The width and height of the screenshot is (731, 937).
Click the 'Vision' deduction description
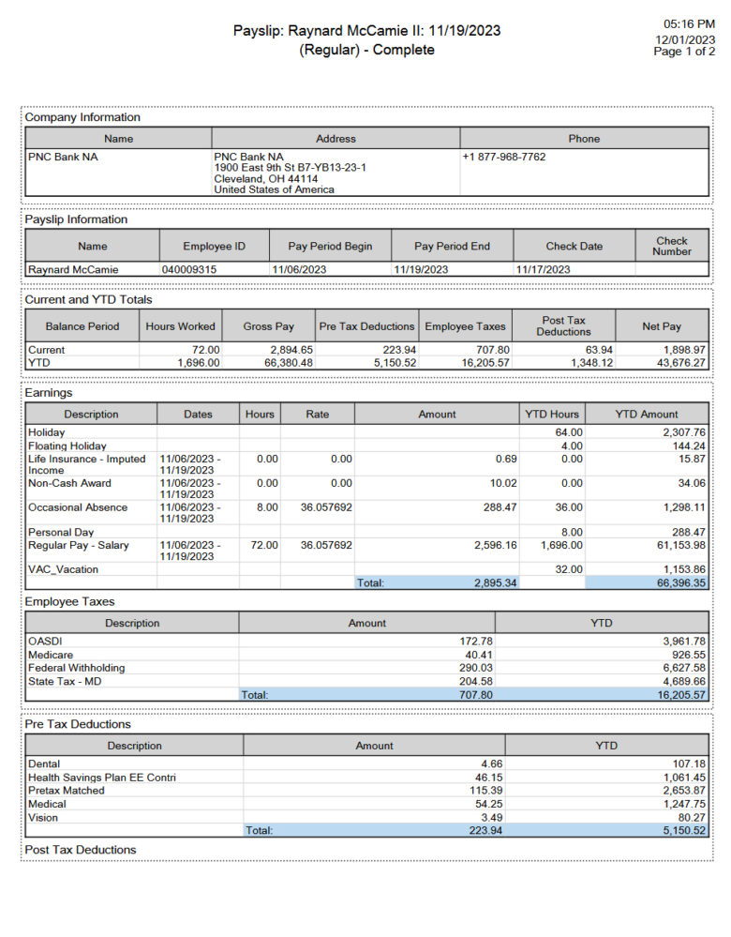(43, 818)
